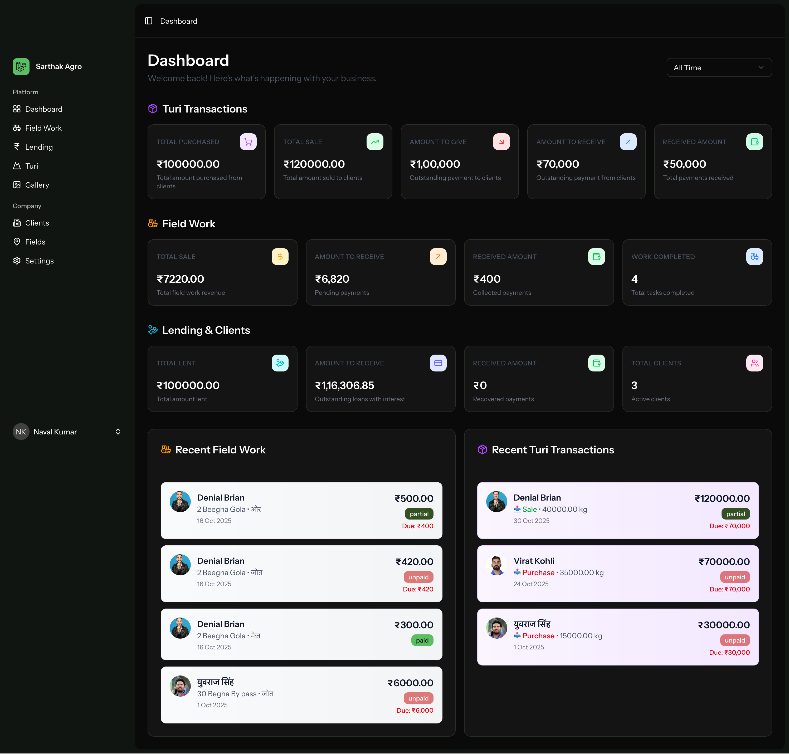Click partial badge on ₹120000.00 transaction
Screen dimensions: 789x754
[735, 514]
